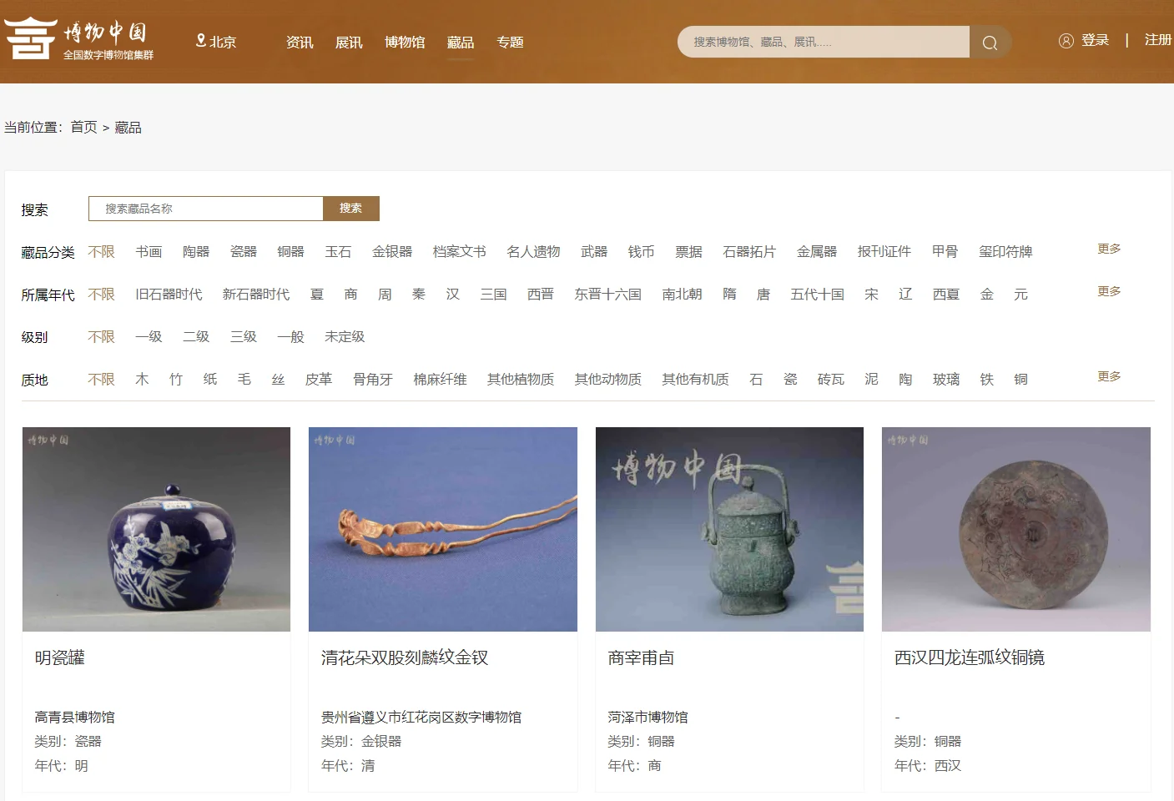Filter level by 未定级
This screenshot has width=1174, height=801.
tap(345, 336)
